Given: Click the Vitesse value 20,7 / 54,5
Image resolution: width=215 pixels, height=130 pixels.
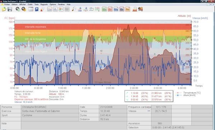Looking at the screenshot, I should click(x=161, y=111).
